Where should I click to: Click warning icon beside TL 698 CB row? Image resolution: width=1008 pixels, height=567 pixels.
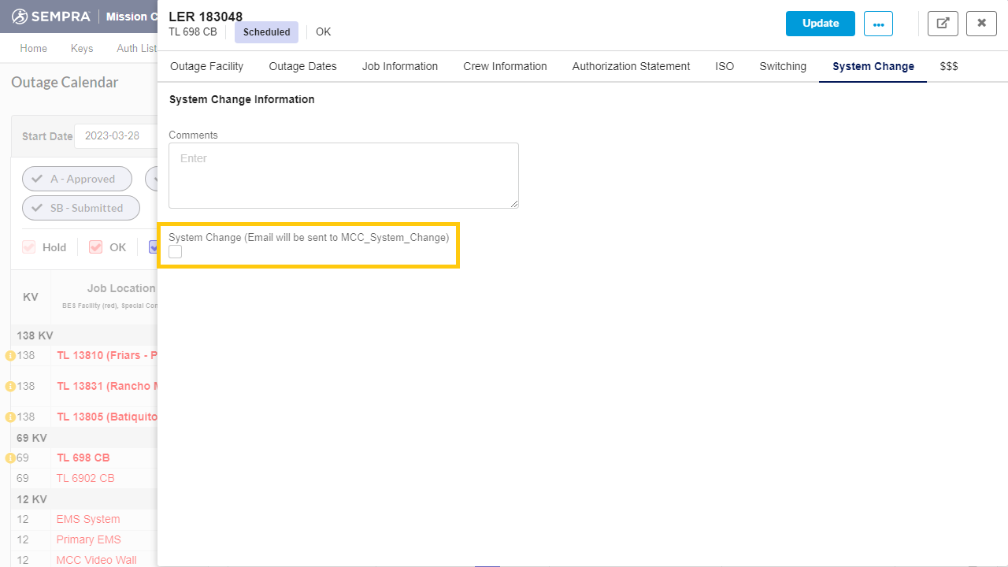[x=10, y=458]
